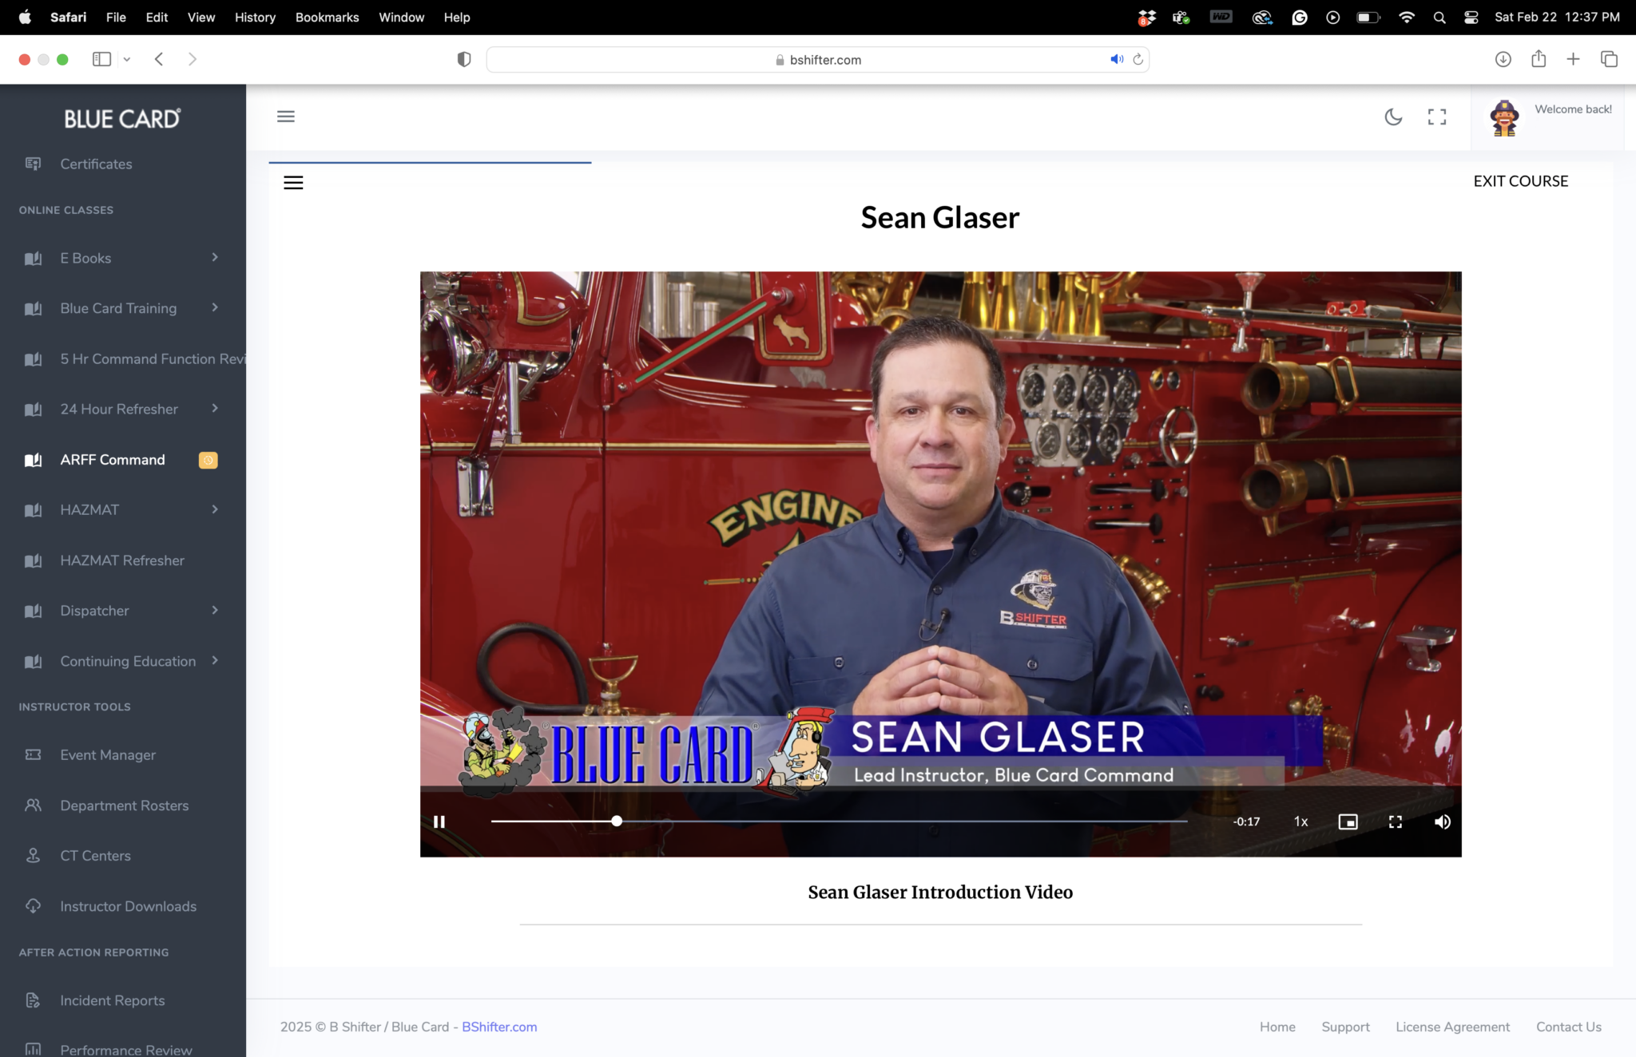
Task: Open Safari share sheet icon
Action: pos(1539,59)
